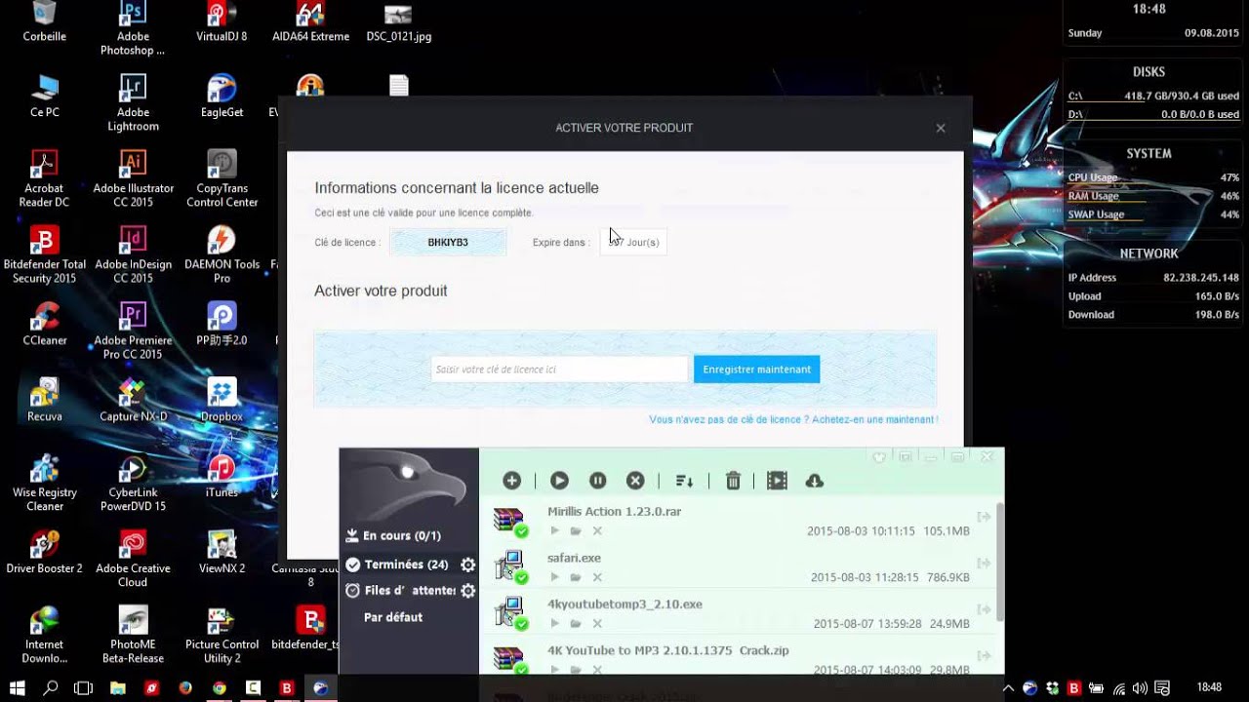The width and height of the screenshot is (1249, 702).
Task: Open DAEMON Tools Pro desktop shortcut
Action: coord(222,254)
